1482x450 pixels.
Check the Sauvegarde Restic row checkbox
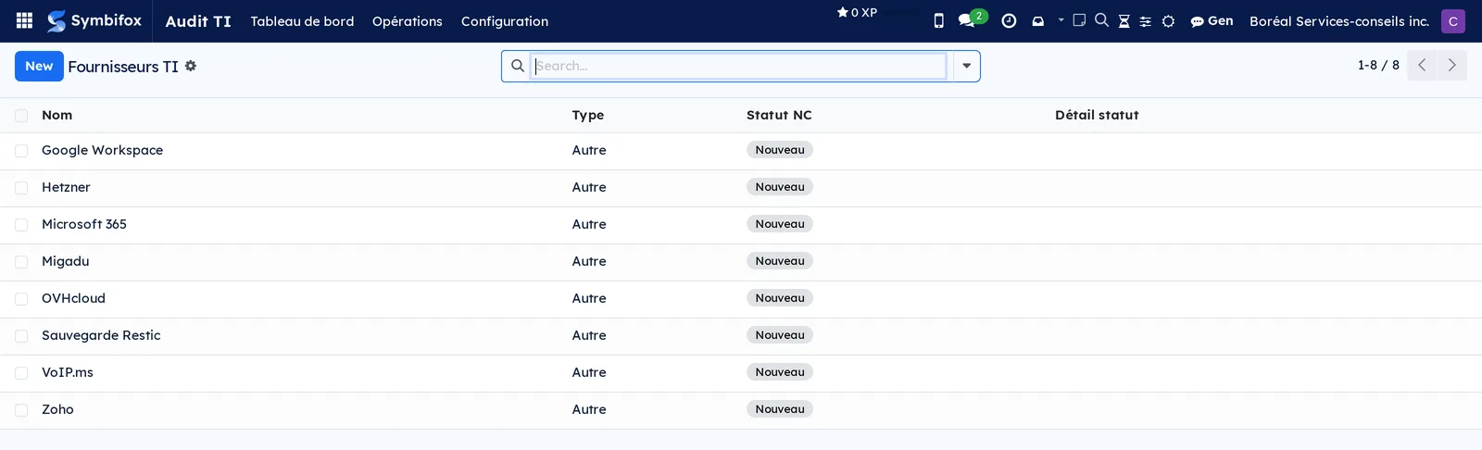21,335
